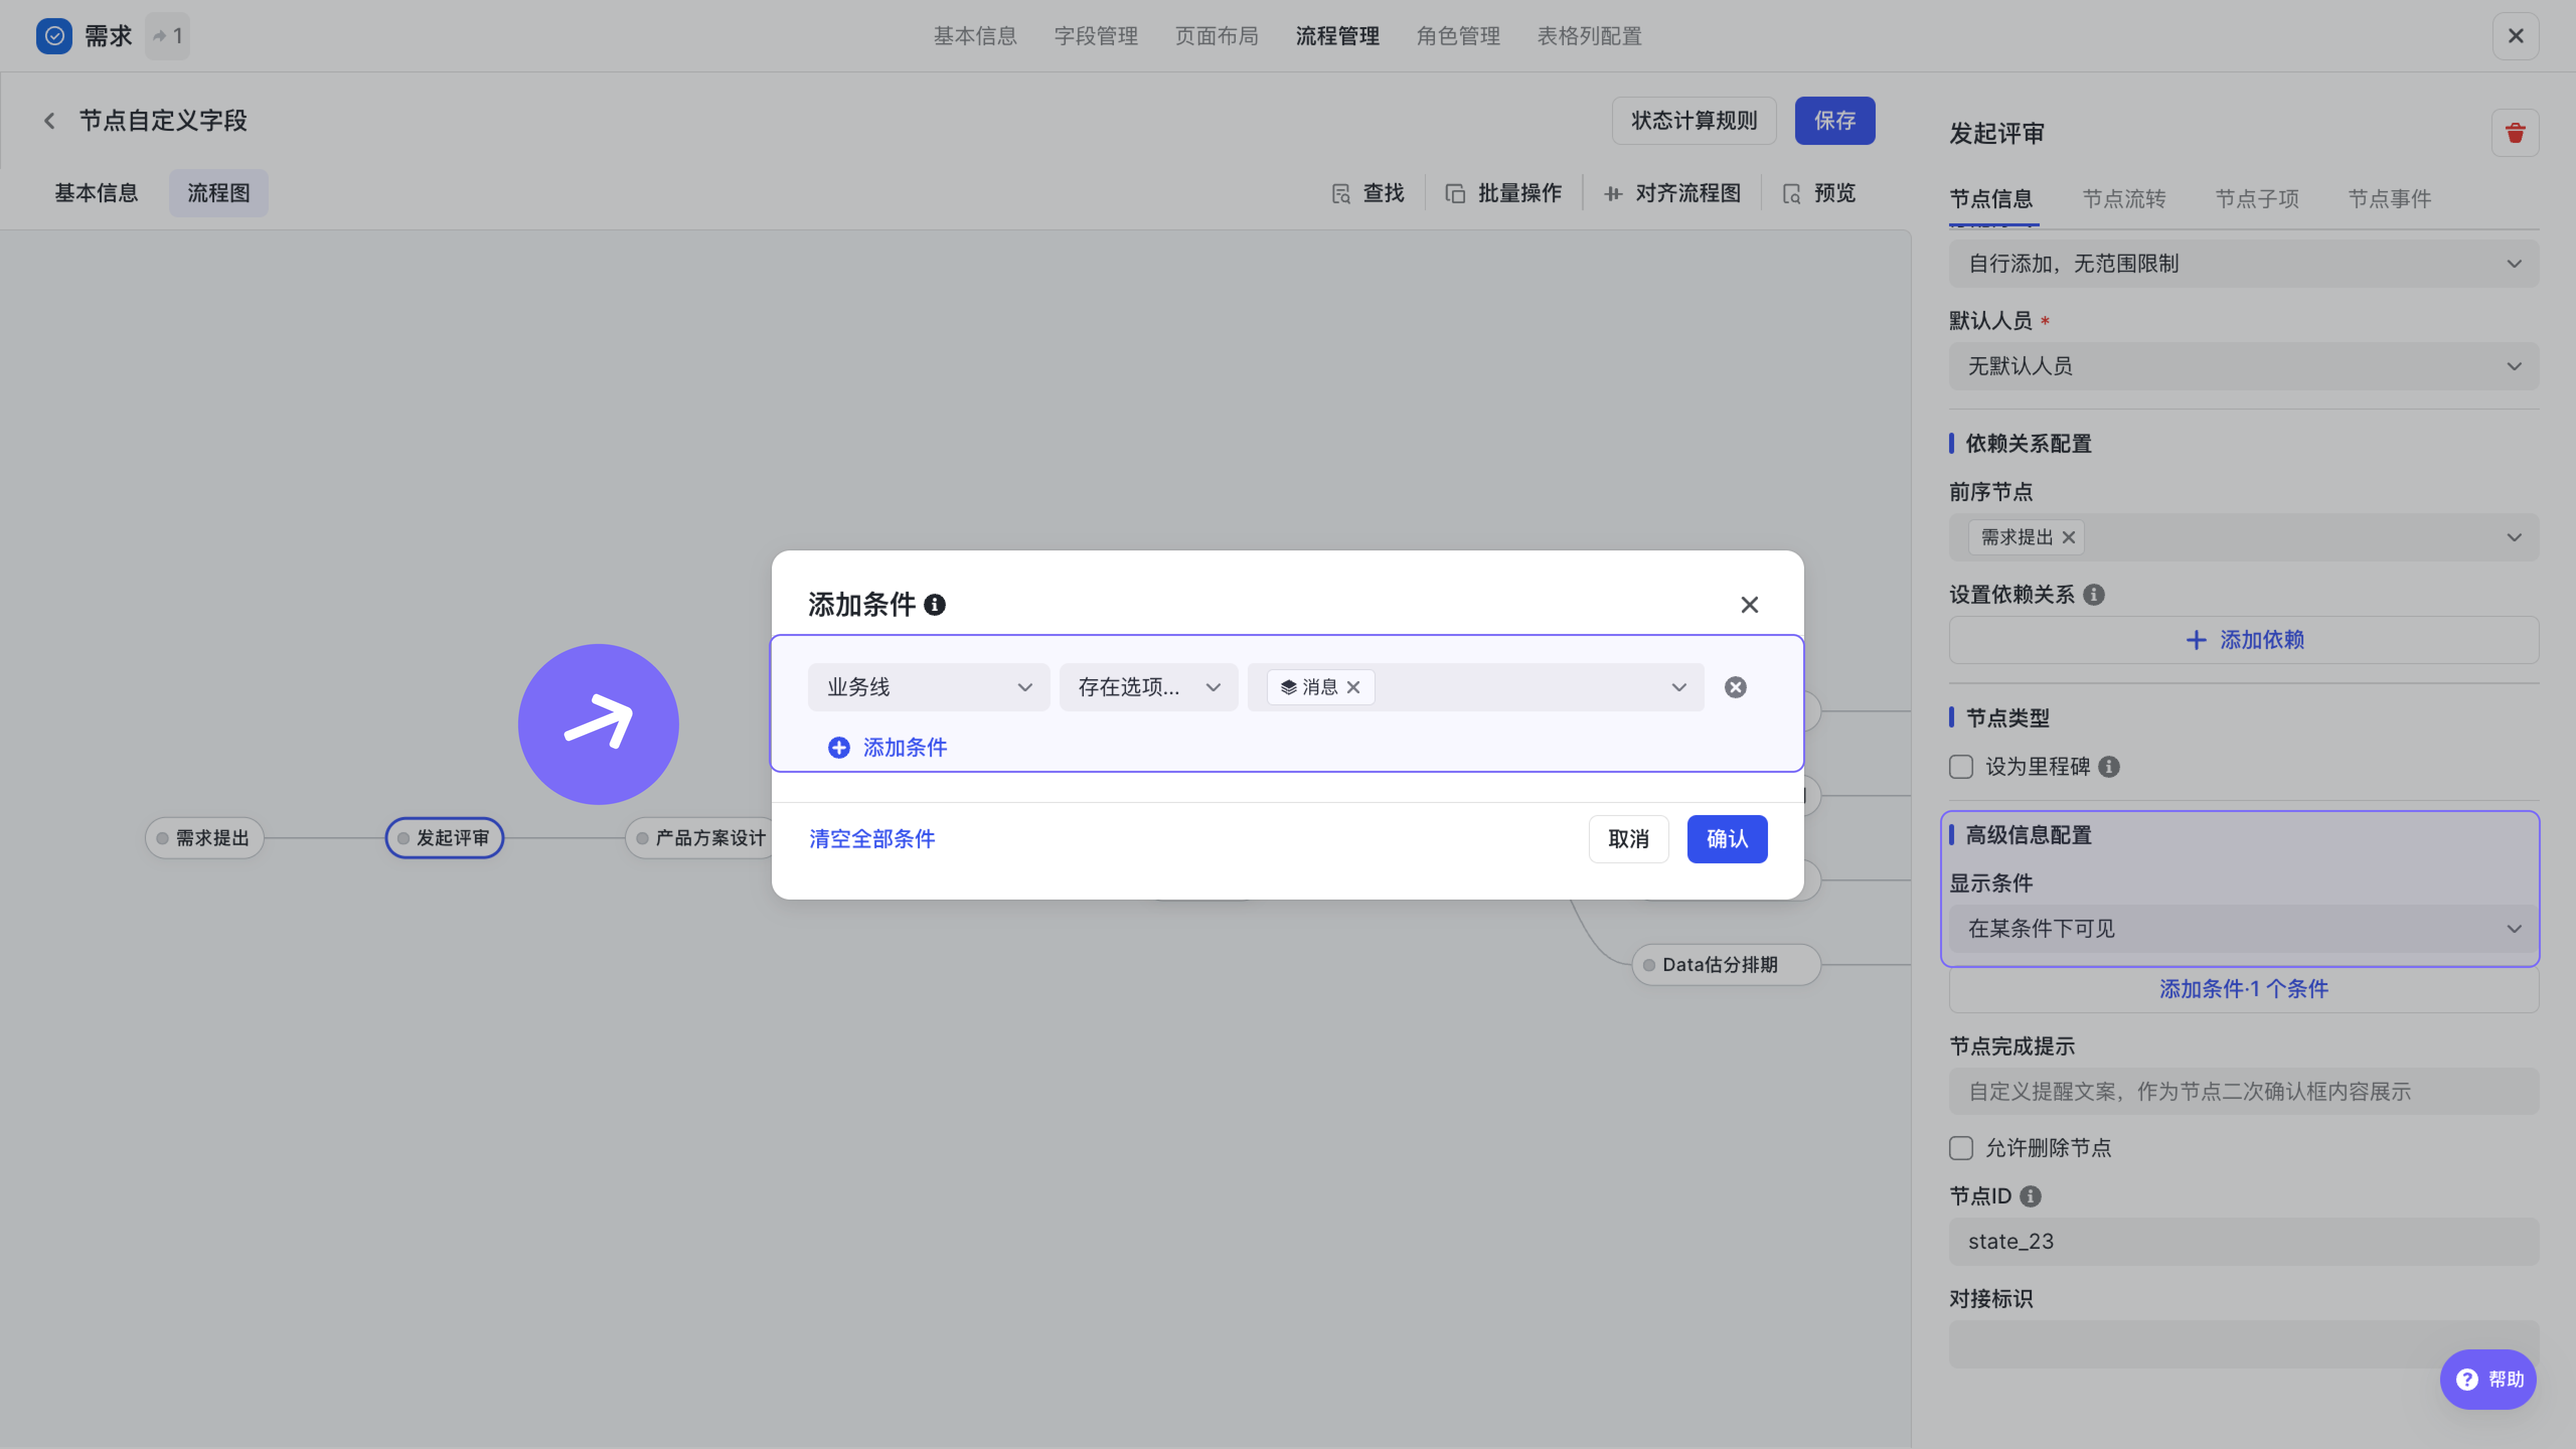Remove the 需求提出 predecessor tag
This screenshot has width=2576, height=1449.
pyautogui.click(x=2068, y=538)
